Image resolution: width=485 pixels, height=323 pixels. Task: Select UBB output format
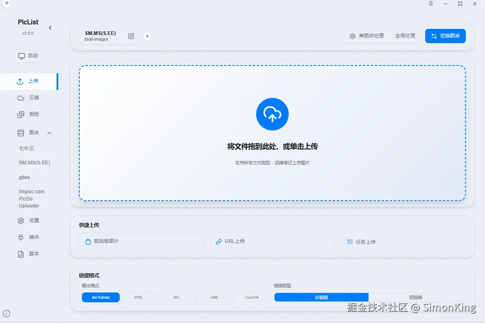214,297
